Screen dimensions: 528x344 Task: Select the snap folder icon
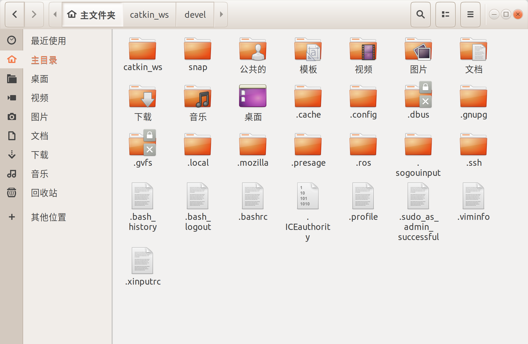[198, 49]
